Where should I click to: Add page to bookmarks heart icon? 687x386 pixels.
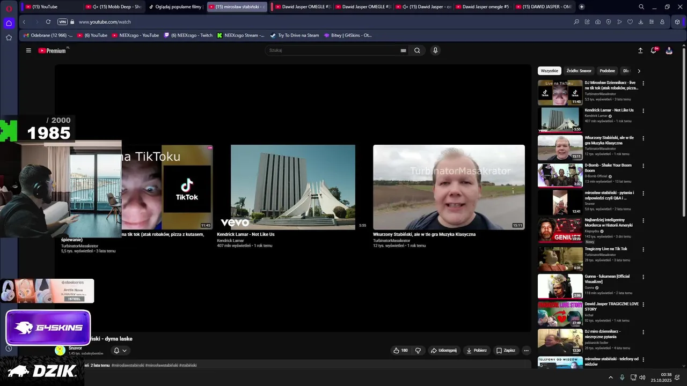630,22
